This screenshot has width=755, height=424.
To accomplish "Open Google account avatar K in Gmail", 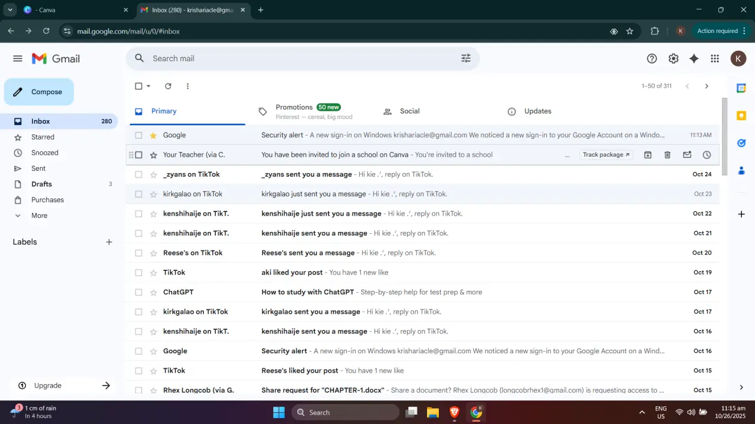I will point(738,58).
